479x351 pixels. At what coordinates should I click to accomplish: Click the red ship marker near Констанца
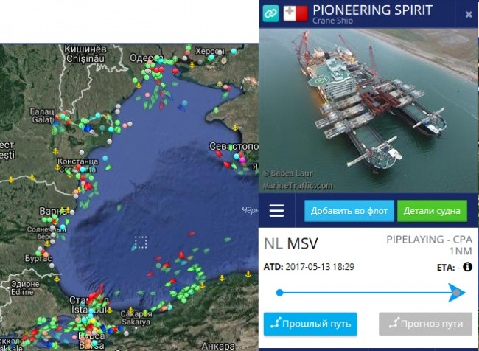click(88, 187)
